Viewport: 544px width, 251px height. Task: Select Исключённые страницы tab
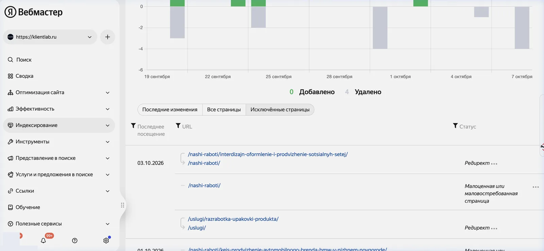280,110
